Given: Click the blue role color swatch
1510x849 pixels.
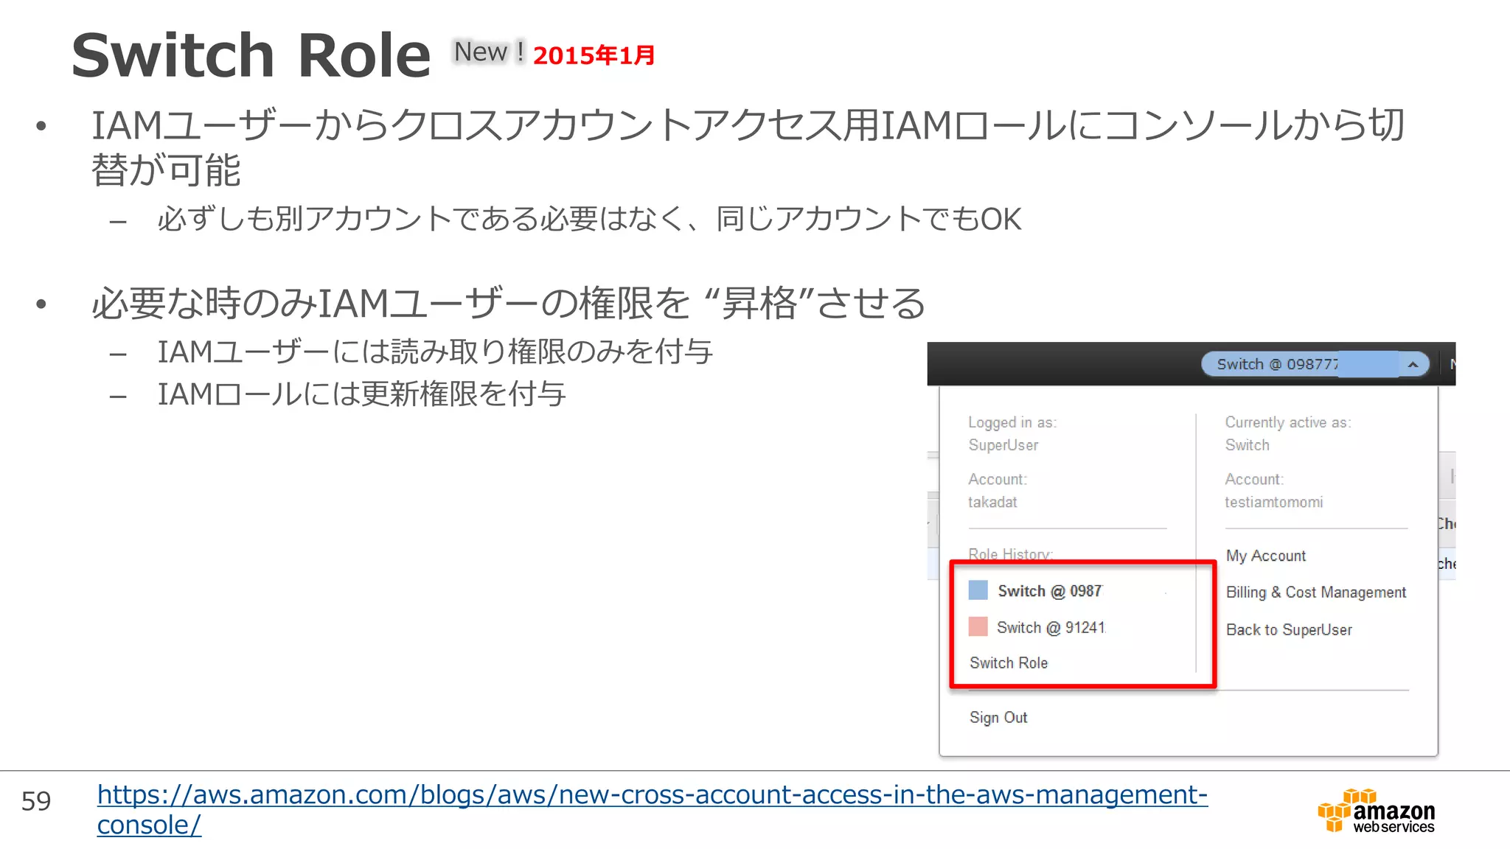Looking at the screenshot, I should coord(978,590).
